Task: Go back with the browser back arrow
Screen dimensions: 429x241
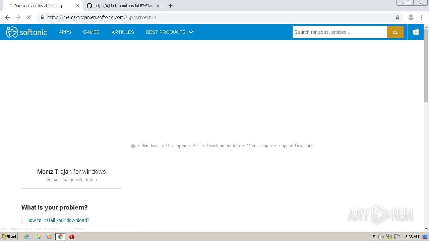Action: [x=7, y=17]
